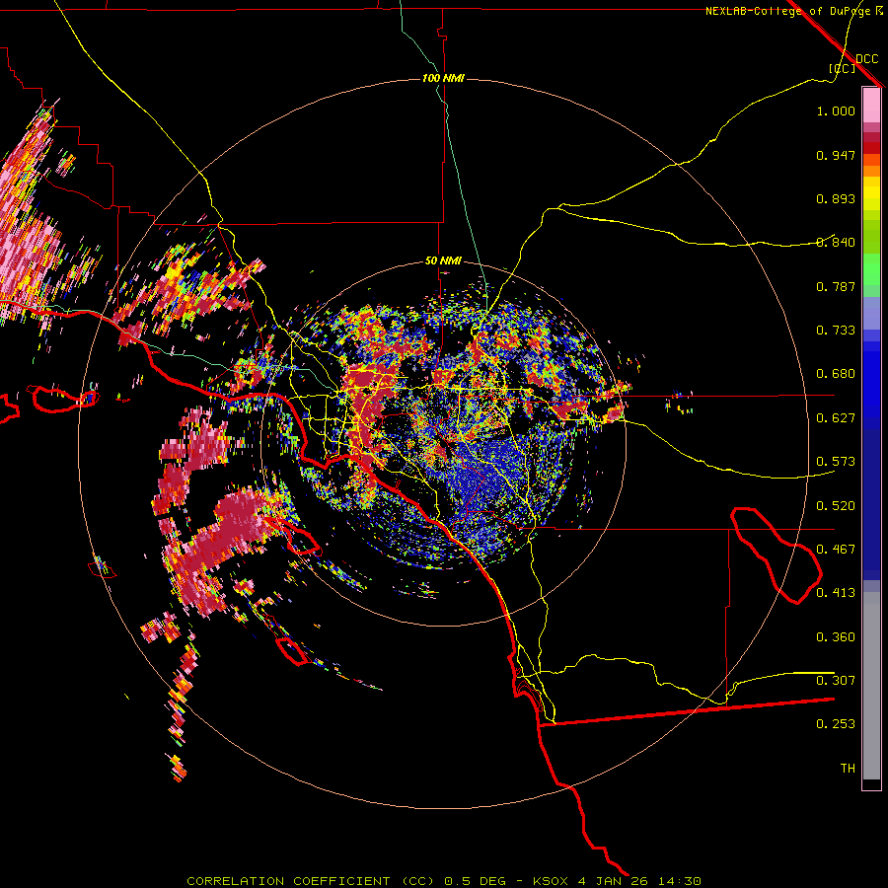888x888 pixels.
Task: Pick the gray band on the color bar
Action: click(871, 686)
